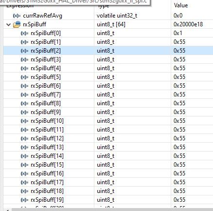Screen dimensions: 213x211
Task: Click variable icon beside rxSpiBuff[13]
Action: (24, 147)
